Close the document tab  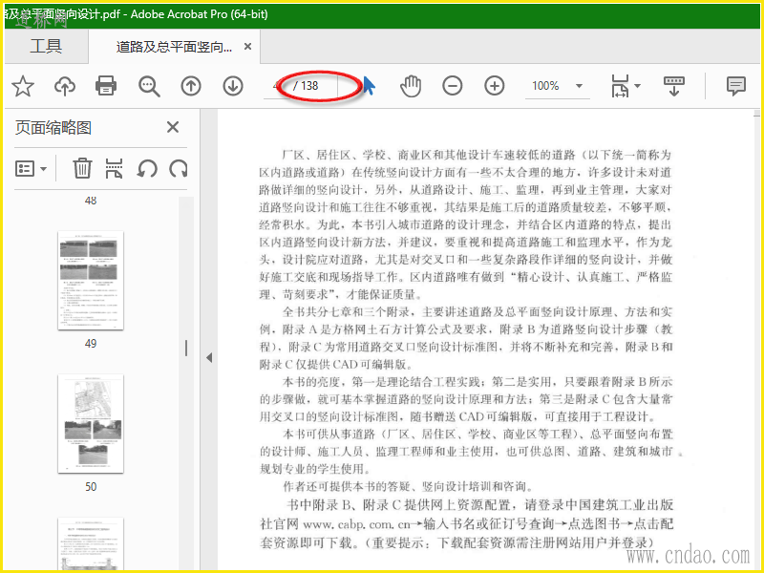(247, 46)
